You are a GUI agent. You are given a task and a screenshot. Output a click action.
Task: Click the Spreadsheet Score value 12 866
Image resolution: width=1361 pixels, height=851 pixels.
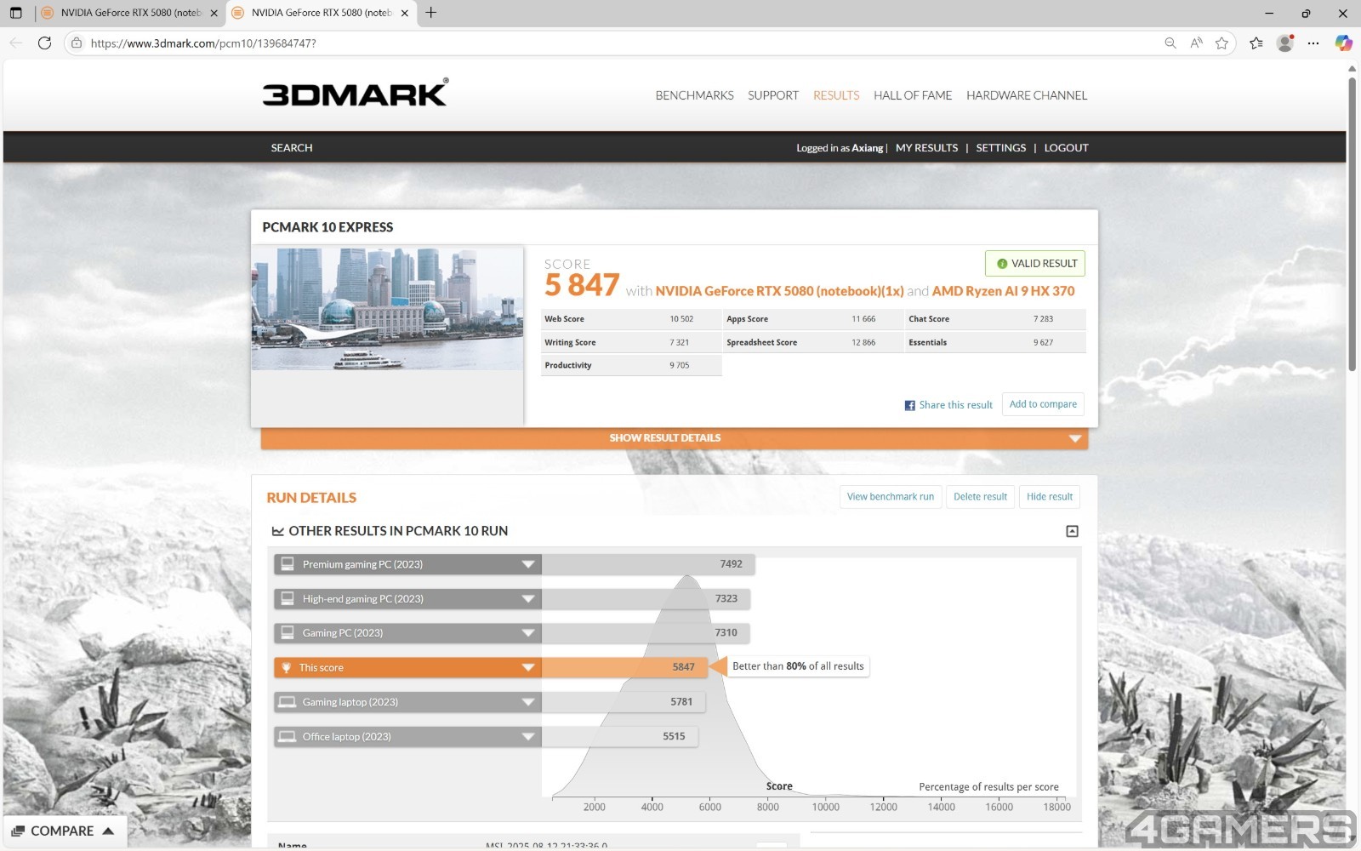(x=863, y=342)
